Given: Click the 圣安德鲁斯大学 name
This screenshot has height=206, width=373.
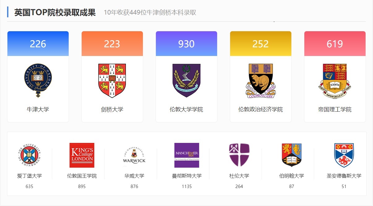Looking at the screenshot, I should 344,176.
